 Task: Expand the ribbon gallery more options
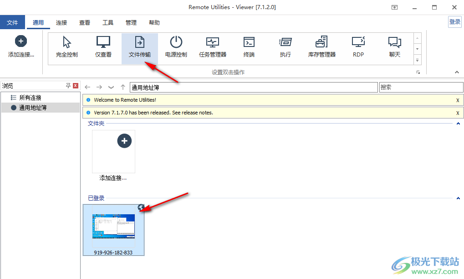tap(417, 60)
